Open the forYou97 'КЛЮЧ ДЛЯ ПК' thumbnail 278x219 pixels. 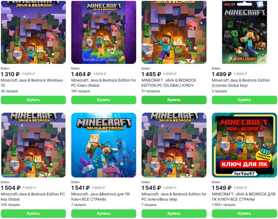244,145
